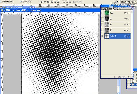Click Save selection as channel icon

point(119,77)
